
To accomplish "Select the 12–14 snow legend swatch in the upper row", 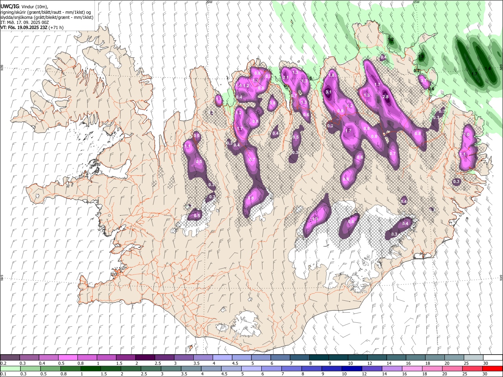I will 377,357.
